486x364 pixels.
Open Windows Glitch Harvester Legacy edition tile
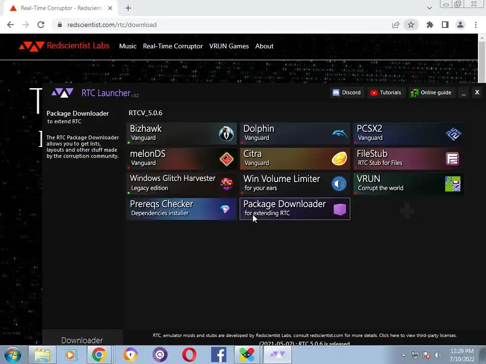[182, 183]
